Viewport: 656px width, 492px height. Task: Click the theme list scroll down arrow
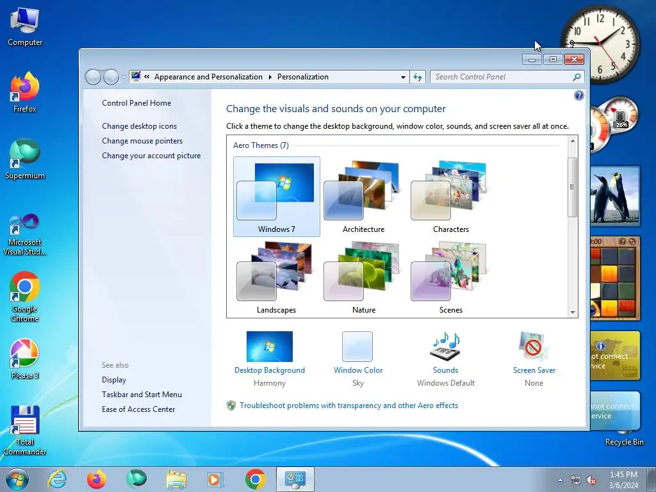click(573, 312)
